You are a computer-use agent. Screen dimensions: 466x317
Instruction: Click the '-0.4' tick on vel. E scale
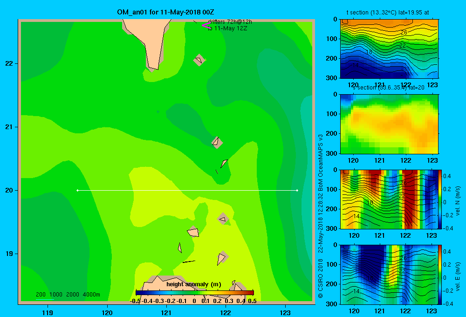pos(448,303)
